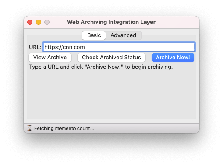Click the gray disabled zoom window button
This screenshot has height=165, width=223.
click(47, 22)
